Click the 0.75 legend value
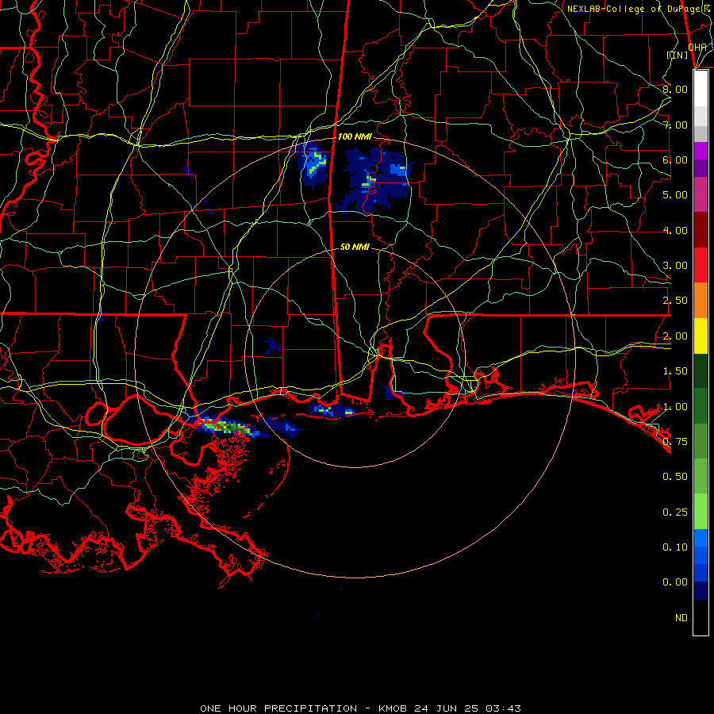Viewport: 714px width, 714px height. [x=675, y=442]
